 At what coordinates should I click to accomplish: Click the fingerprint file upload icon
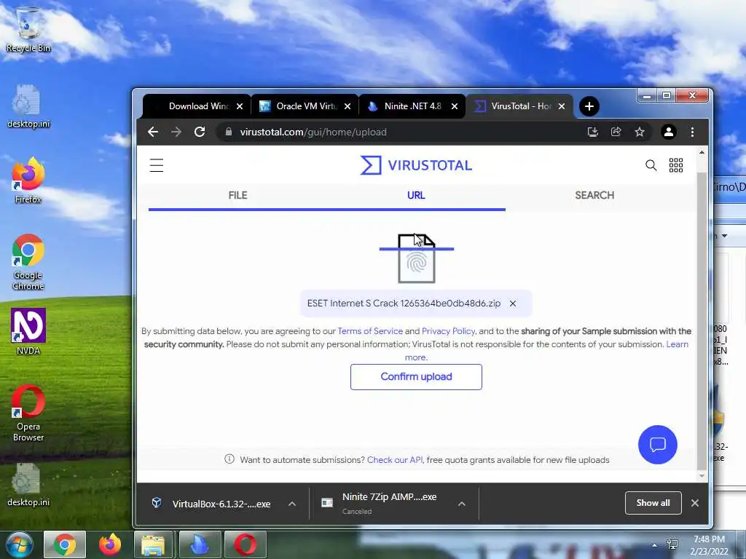click(417, 258)
